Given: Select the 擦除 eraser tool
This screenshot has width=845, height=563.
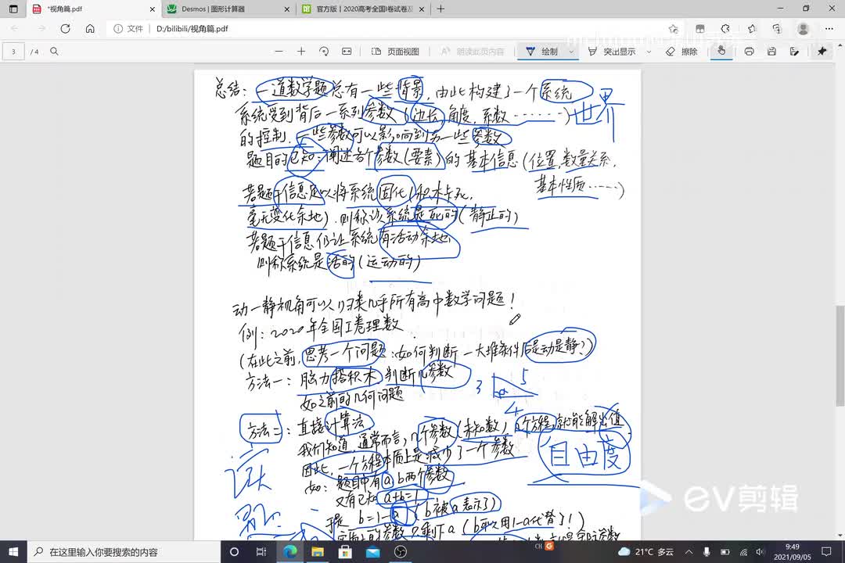Looking at the screenshot, I should (x=681, y=51).
